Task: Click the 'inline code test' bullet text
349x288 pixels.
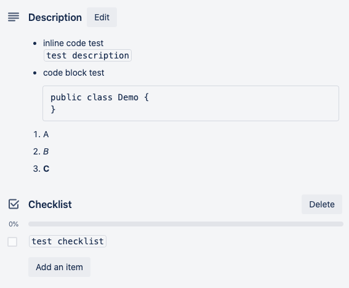Action: 73,43
